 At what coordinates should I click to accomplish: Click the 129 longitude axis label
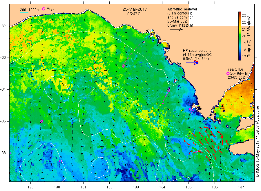pos(31,187)
